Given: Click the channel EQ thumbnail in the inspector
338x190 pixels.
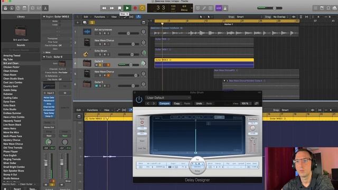Looking at the screenshot, I should (x=49, y=86).
